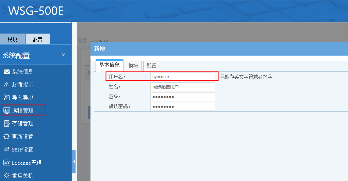Screen dimensions: 348x181
Task: Click the 姓名 input field
Action: tap(183, 87)
